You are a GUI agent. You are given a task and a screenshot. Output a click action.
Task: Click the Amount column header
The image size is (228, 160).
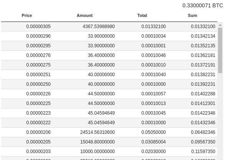(x=84, y=15)
